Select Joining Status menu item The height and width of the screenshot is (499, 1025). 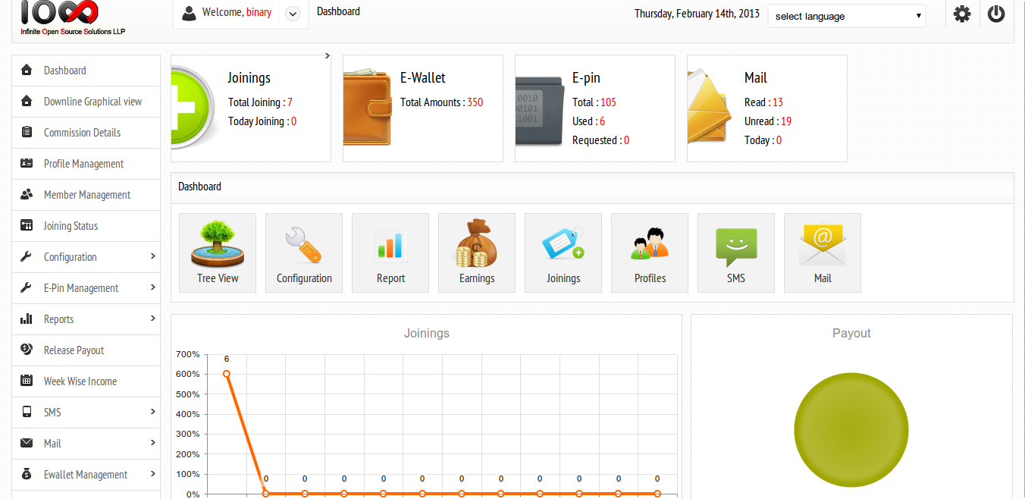click(86, 226)
